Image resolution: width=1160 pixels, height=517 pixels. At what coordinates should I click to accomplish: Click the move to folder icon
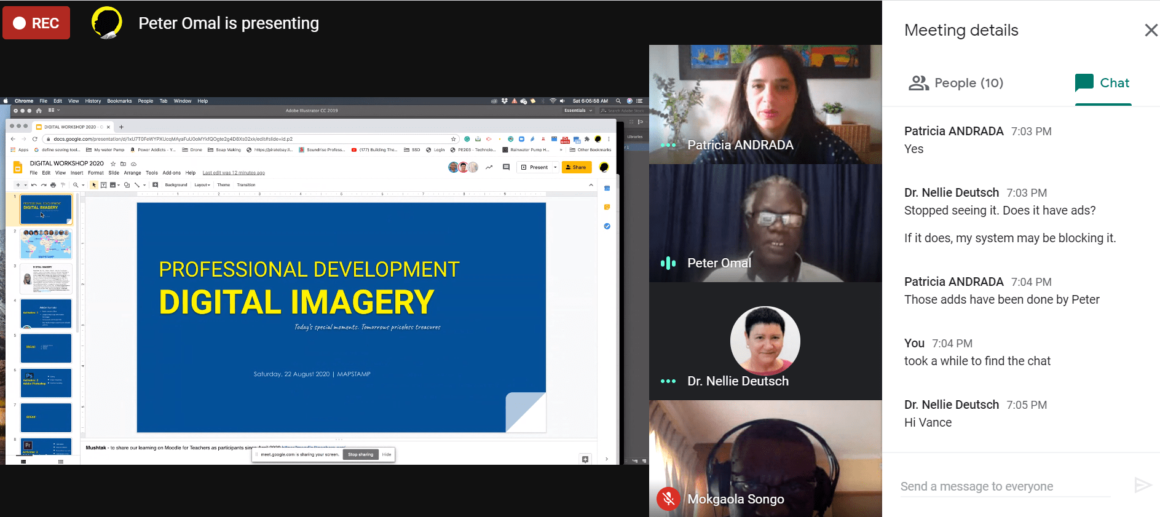tap(123, 164)
